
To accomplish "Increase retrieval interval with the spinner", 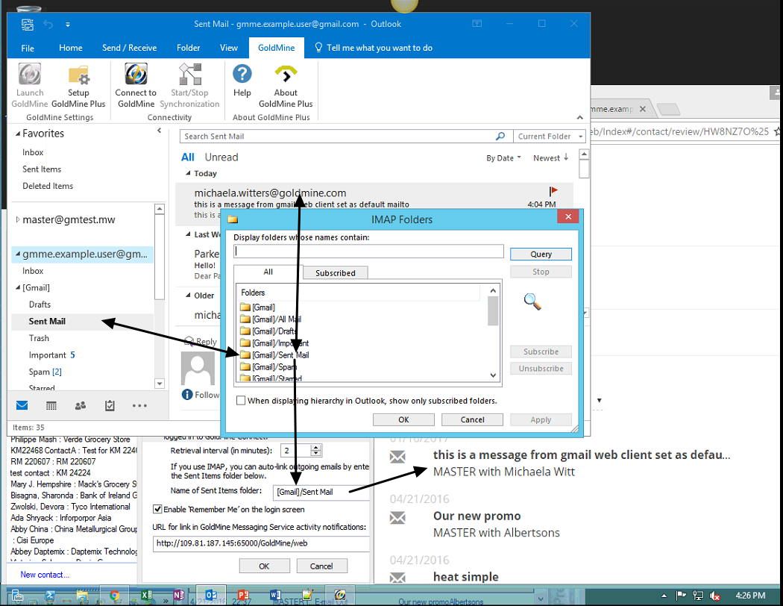I will (x=315, y=446).
